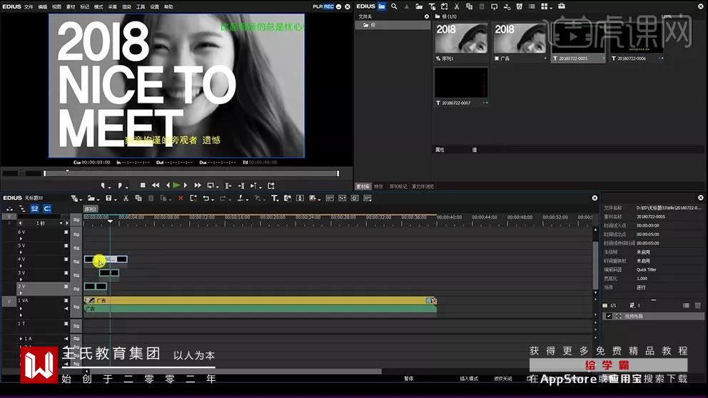Click the fast forward button in player
This screenshot has width=708, height=398.
click(x=198, y=185)
